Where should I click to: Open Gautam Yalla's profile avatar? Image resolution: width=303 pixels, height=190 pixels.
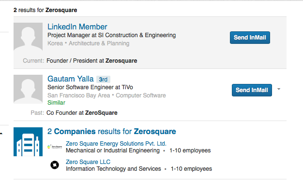click(28, 89)
